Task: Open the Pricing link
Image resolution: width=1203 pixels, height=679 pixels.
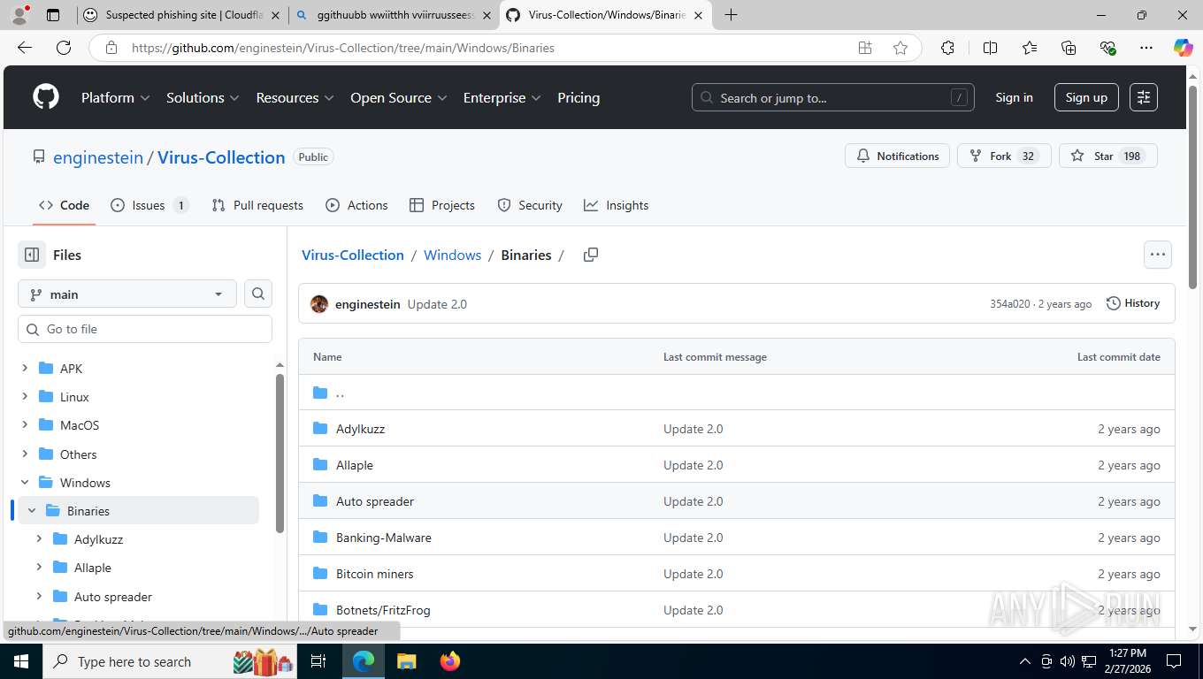Action: (x=579, y=97)
